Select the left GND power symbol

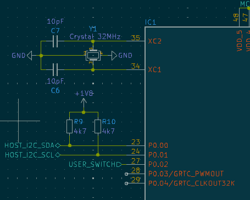click(x=29, y=56)
